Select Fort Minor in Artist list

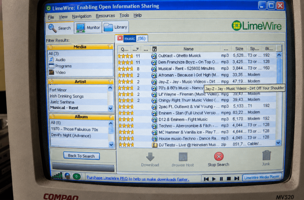click(x=58, y=90)
